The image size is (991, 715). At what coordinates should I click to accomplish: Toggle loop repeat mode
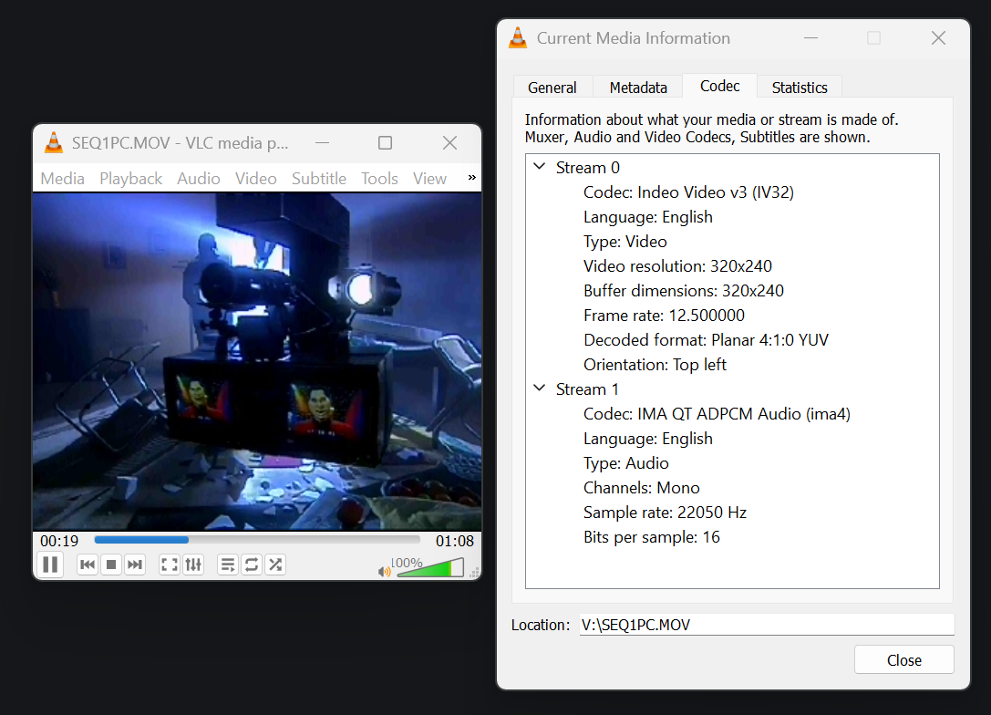(252, 565)
